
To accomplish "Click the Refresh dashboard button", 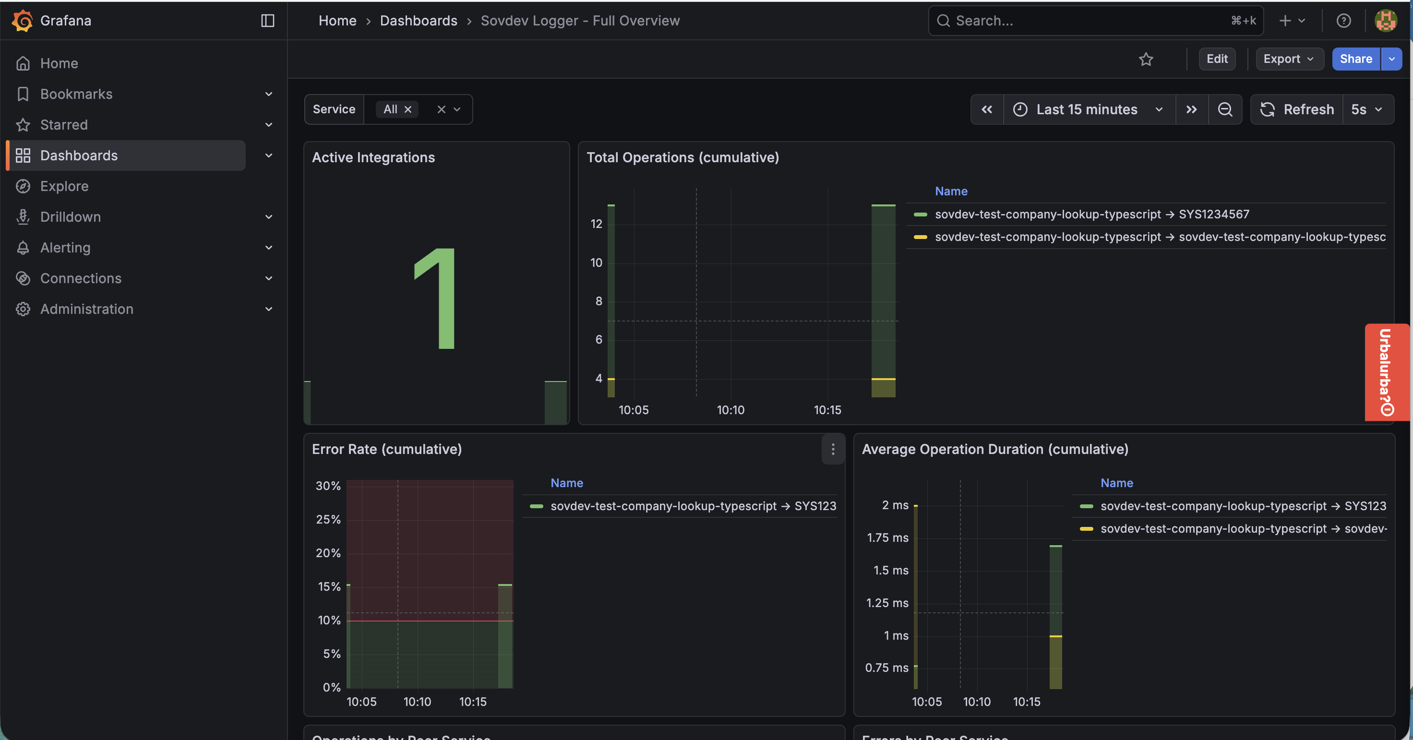I will 1297,109.
